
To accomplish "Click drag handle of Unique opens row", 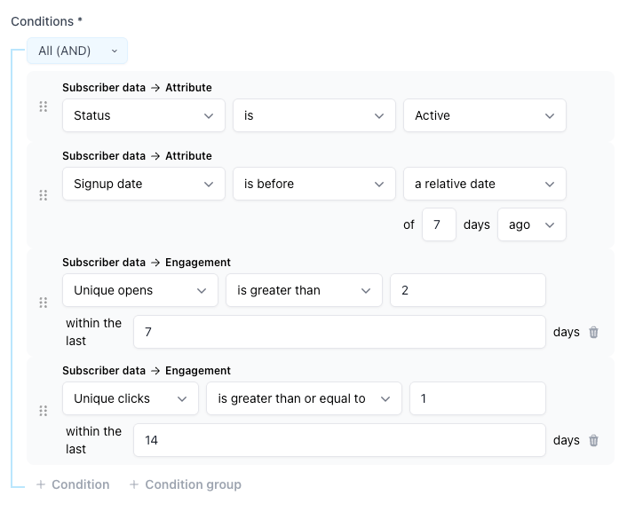I will (43, 303).
